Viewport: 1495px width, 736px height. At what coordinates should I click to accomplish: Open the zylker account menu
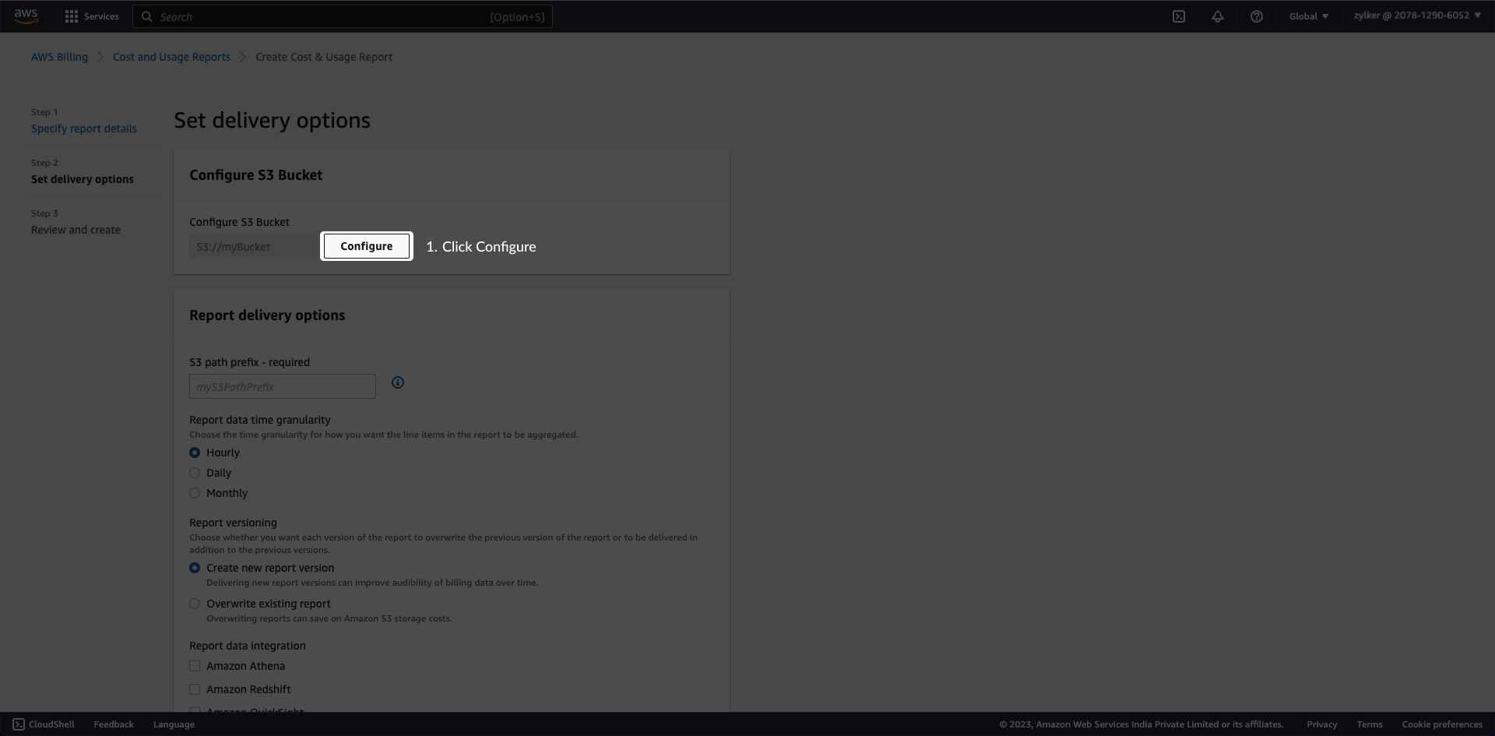(x=1417, y=16)
